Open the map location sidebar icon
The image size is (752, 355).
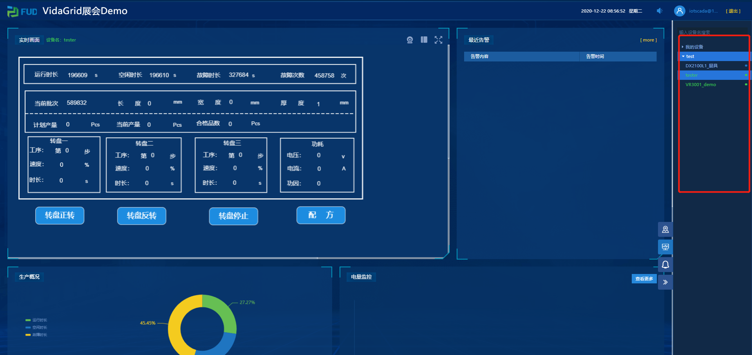pyautogui.click(x=665, y=229)
